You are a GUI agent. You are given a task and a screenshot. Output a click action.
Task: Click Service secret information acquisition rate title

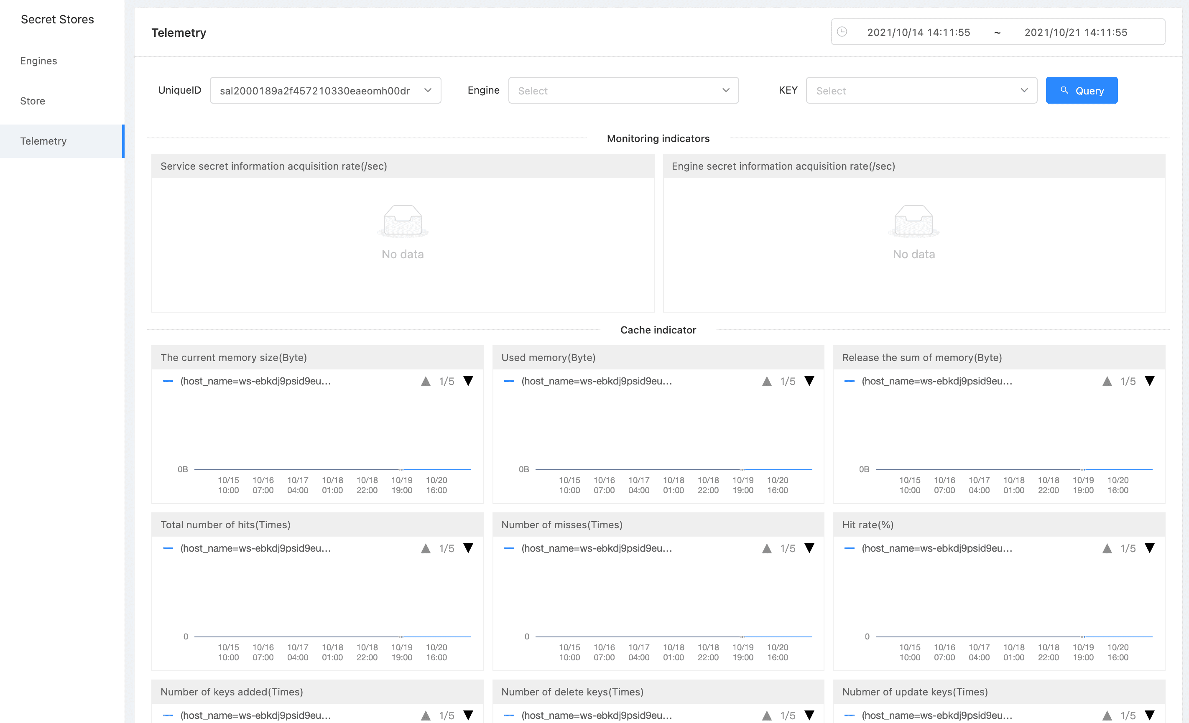273,166
